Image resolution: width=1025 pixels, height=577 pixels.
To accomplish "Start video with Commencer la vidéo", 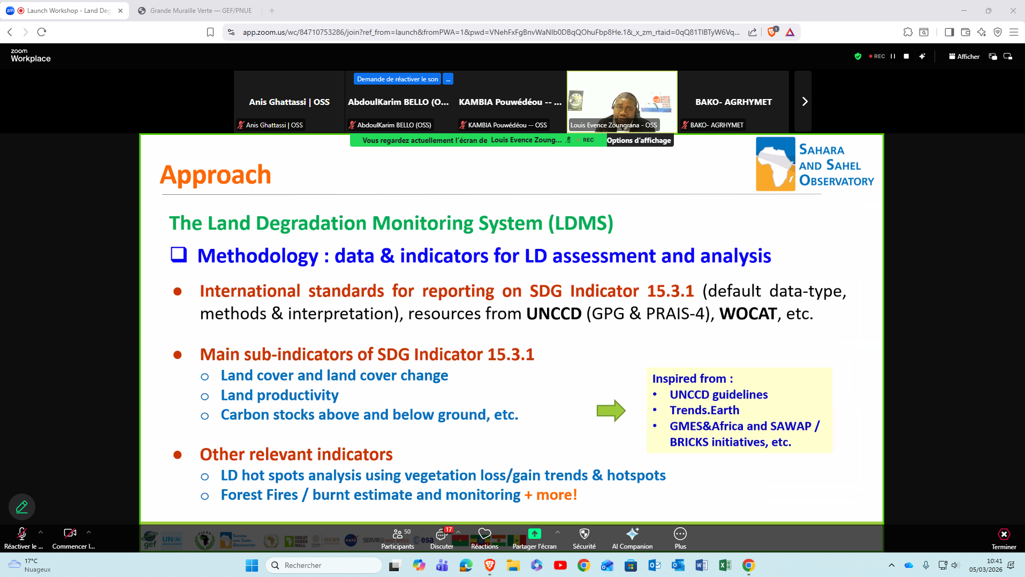I will tap(69, 535).
